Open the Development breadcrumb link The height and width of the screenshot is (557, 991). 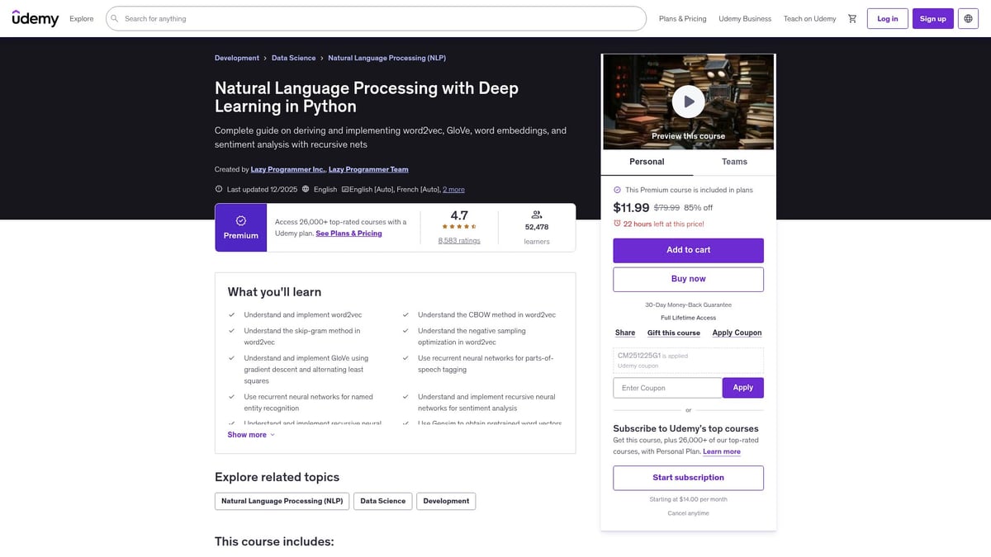click(x=237, y=59)
